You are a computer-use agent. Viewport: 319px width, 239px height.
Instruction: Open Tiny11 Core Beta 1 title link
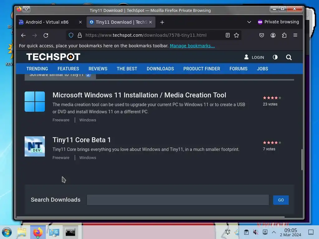pyautogui.click(x=82, y=140)
